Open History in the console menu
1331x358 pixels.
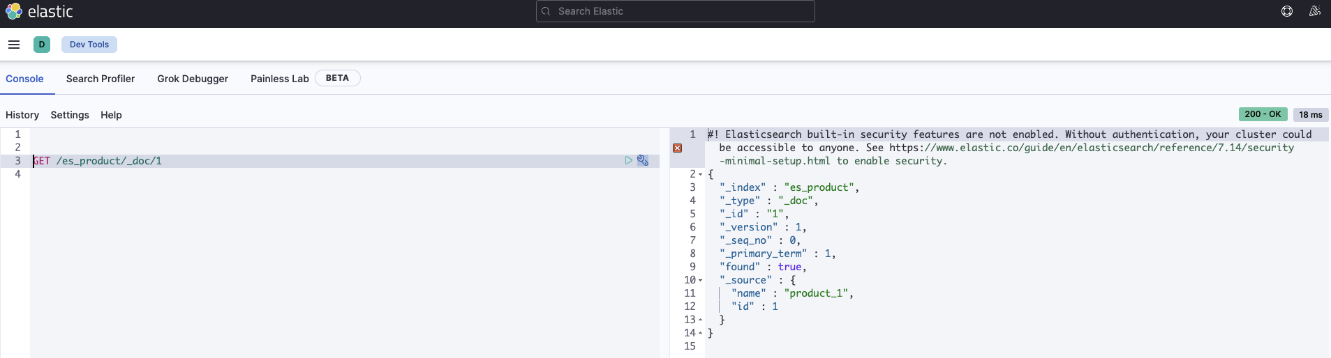click(x=22, y=115)
